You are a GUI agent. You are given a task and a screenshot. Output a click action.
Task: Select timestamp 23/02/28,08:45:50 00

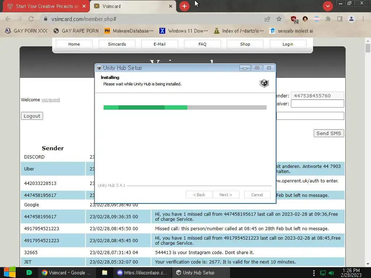(x=114, y=229)
